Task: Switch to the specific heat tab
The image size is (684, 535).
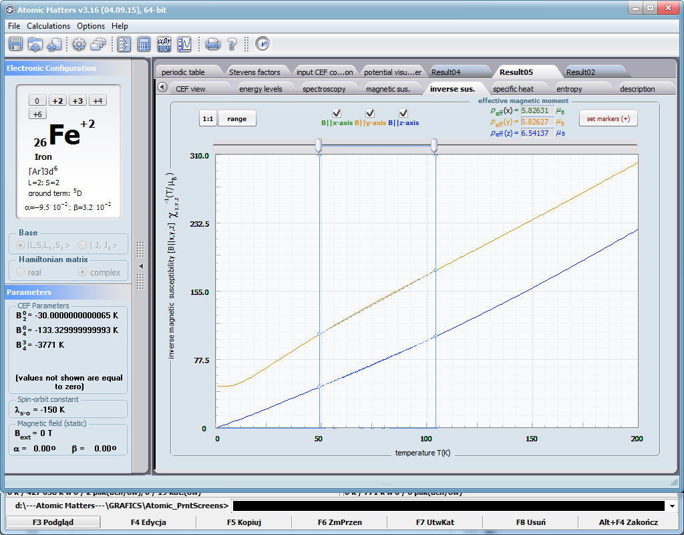Action: click(513, 89)
